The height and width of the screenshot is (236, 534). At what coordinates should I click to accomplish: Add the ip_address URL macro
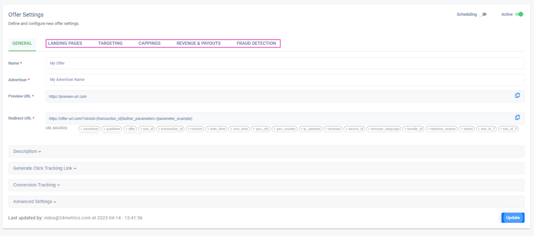(310, 129)
